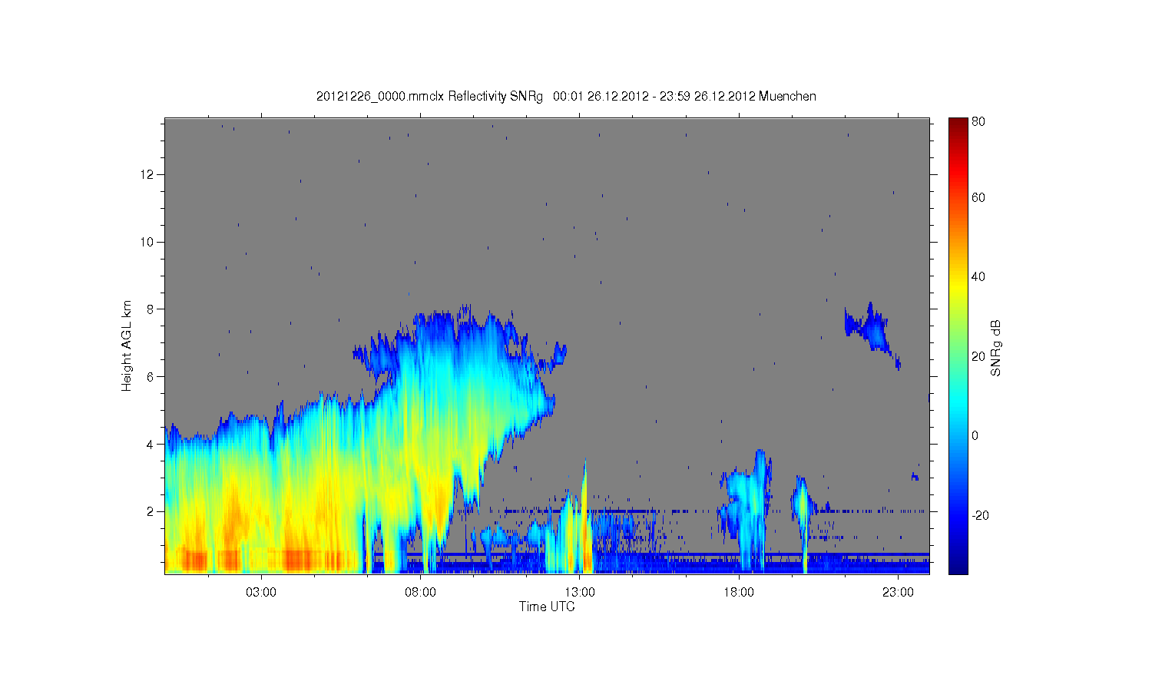Click the '13:00' time tick label
This screenshot has width=1152, height=691.
click(580, 592)
